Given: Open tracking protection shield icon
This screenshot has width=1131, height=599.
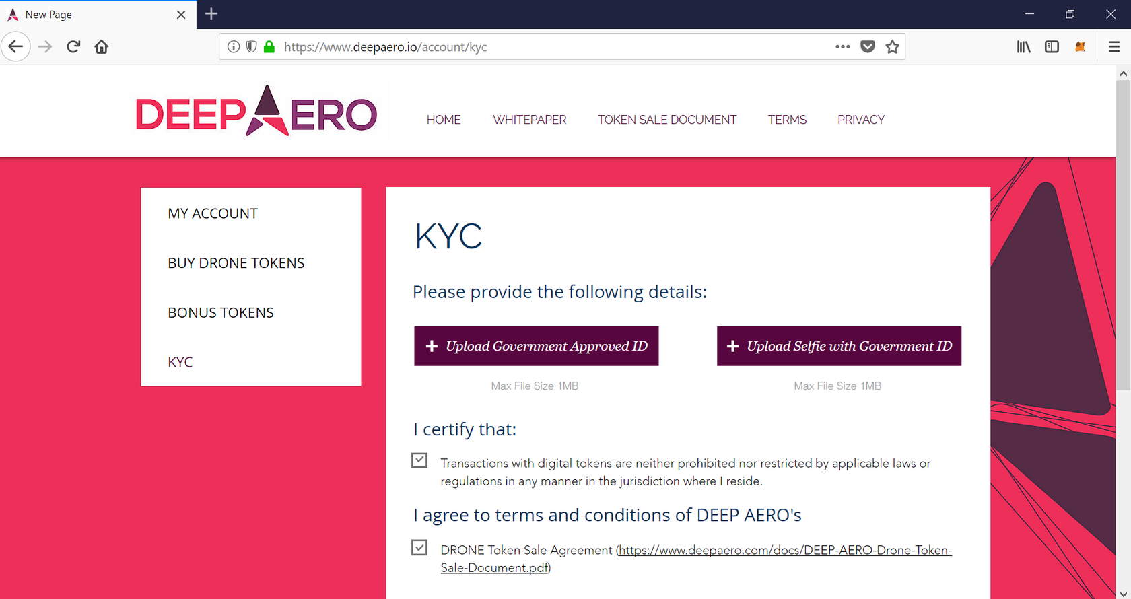Looking at the screenshot, I should click(x=251, y=47).
